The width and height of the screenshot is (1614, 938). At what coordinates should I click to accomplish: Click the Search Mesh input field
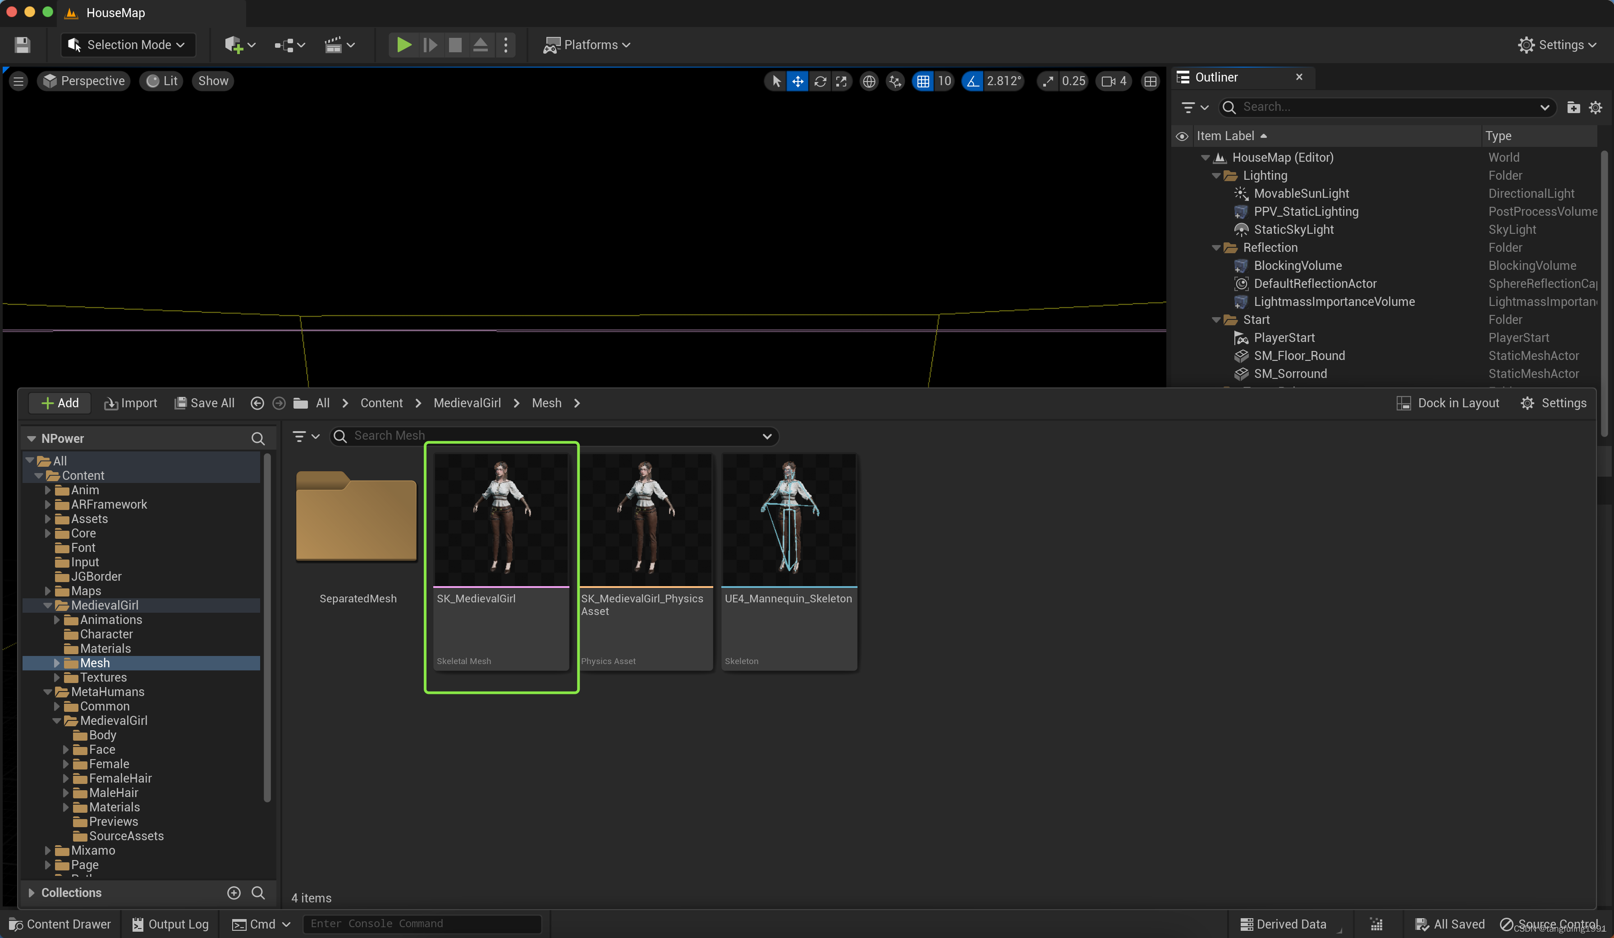coord(554,436)
